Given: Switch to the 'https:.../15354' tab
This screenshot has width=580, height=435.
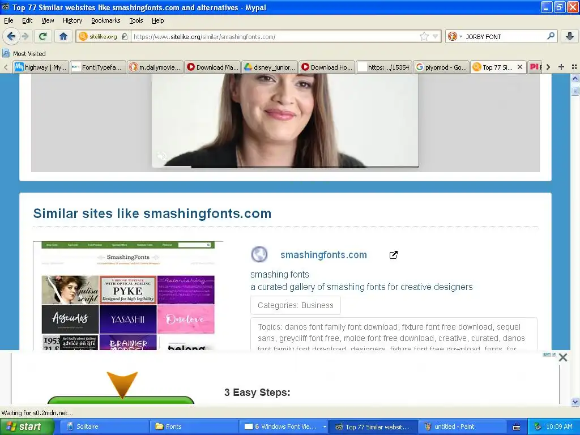Looking at the screenshot, I should click(384, 67).
